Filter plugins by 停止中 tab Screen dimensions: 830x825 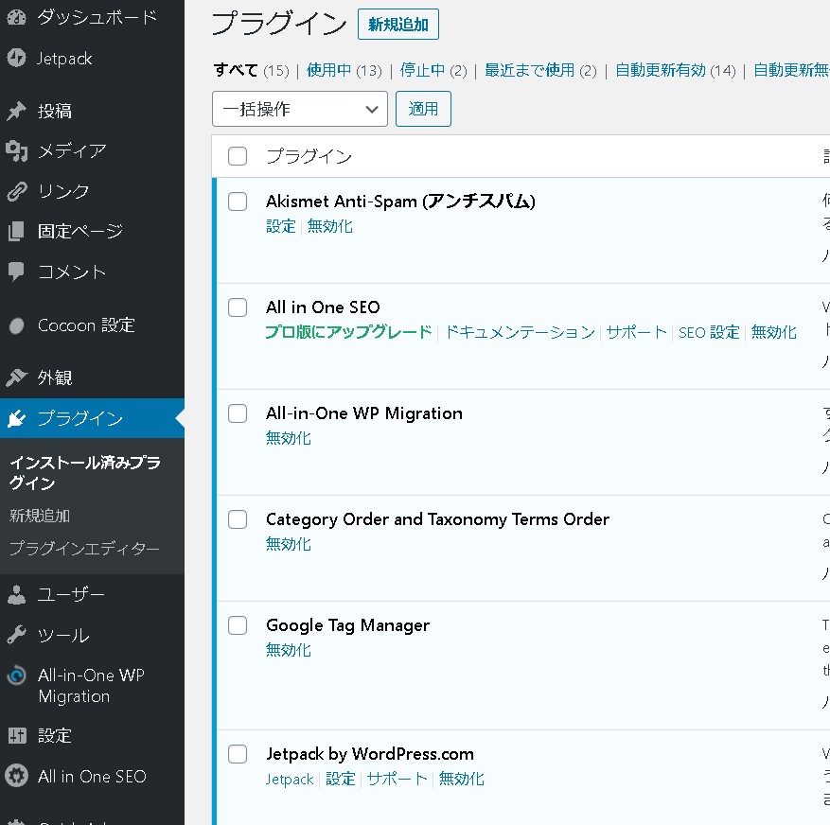click(422, 70)
